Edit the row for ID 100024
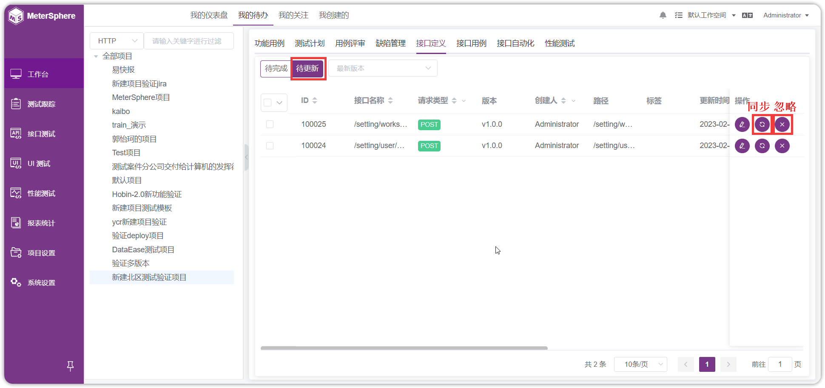 point(742,146)
